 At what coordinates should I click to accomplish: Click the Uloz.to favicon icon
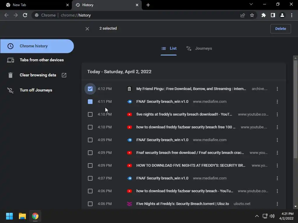(130, 204)
